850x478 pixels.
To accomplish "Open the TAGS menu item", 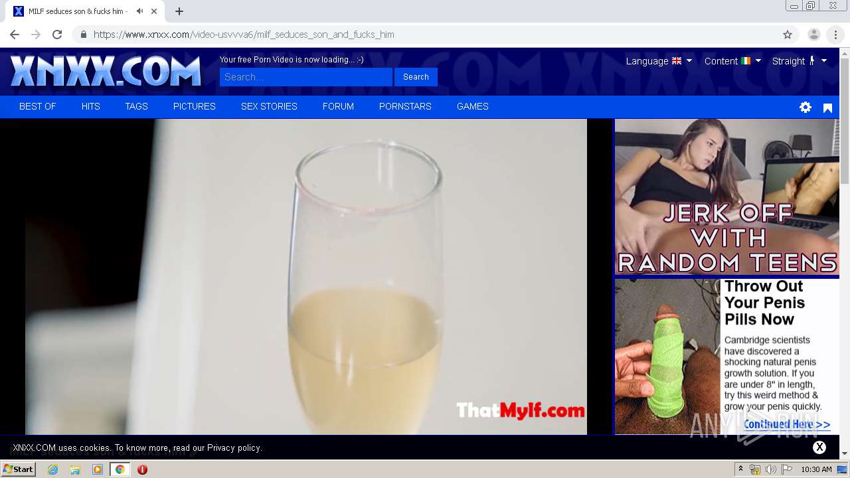I will pyautogui.click(x=137, y=106).
